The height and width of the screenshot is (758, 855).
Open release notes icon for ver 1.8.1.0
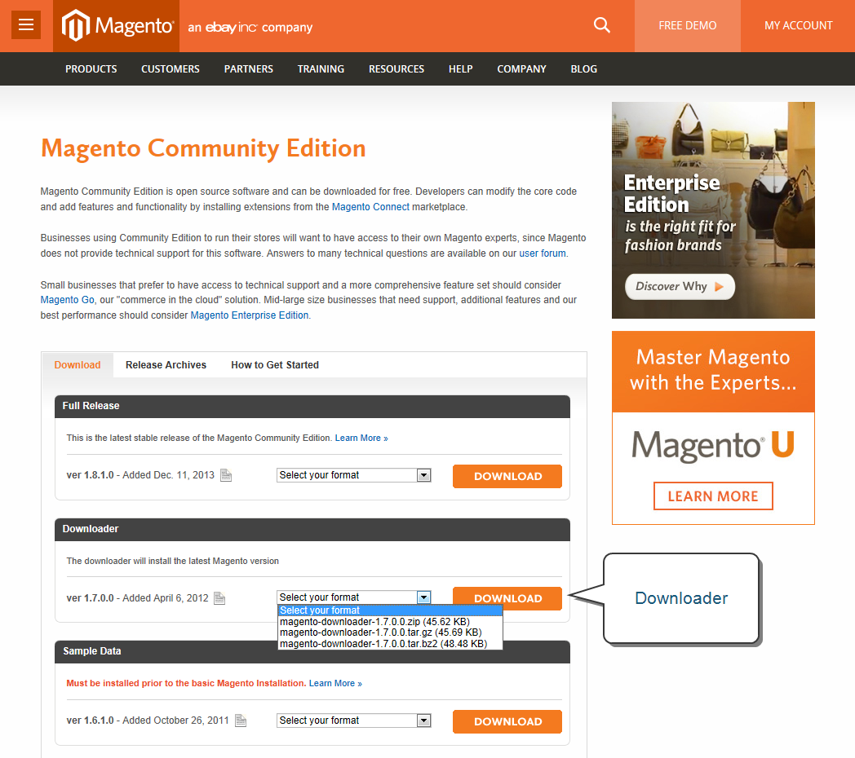coord(226,475)
